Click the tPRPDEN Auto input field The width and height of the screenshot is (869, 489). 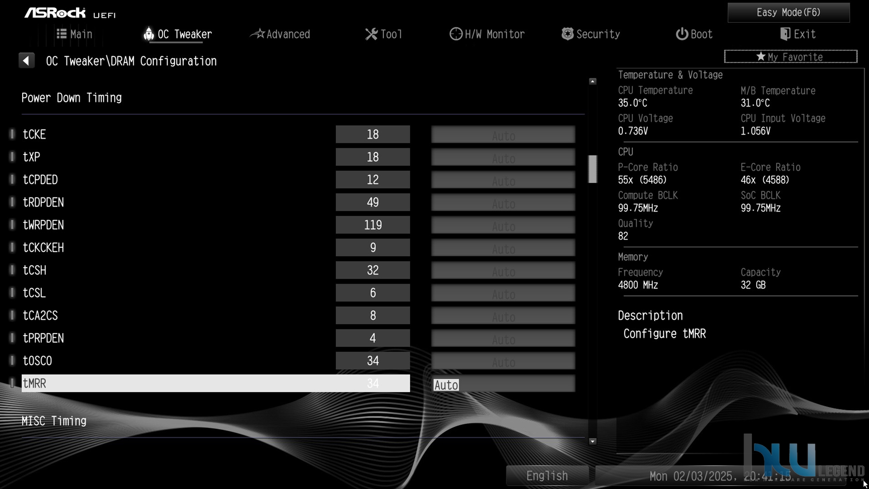pos(503,338)
